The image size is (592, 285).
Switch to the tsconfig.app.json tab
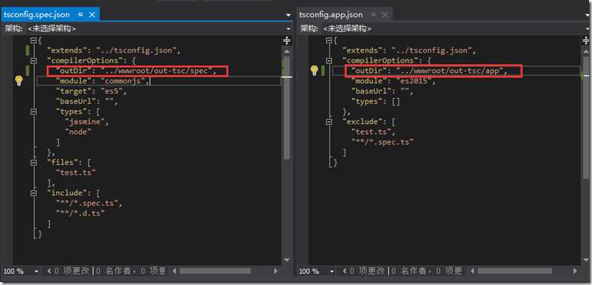[x=331, y=14]
